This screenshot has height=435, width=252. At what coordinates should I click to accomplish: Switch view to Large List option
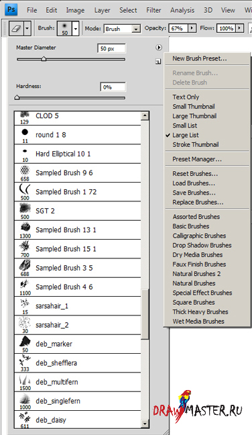186,135
